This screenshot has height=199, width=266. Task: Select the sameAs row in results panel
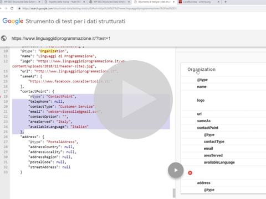coord(223,121)
